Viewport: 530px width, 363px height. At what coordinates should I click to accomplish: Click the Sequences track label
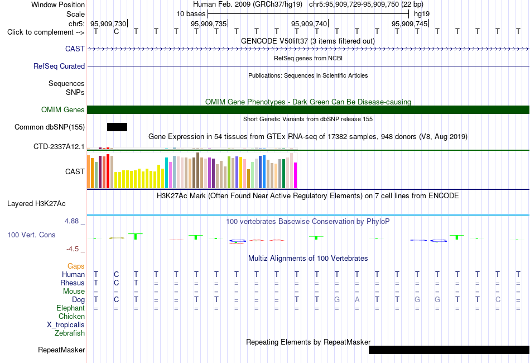(x=66, y=84)
